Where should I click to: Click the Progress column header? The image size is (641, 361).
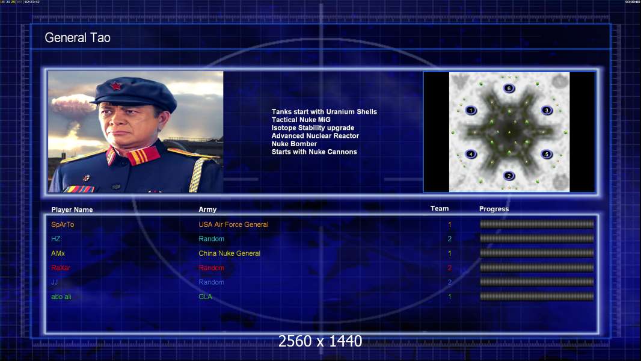pos(494,209)
